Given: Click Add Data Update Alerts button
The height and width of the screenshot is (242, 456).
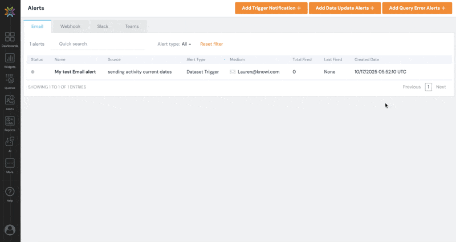Looking at the screenshot, I should coord(345,8).
